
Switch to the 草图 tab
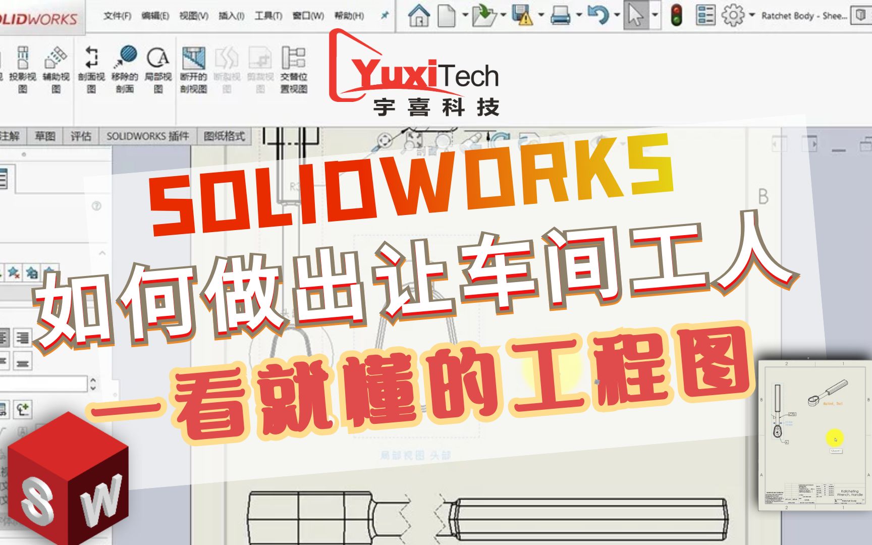[x=45, y=136]
